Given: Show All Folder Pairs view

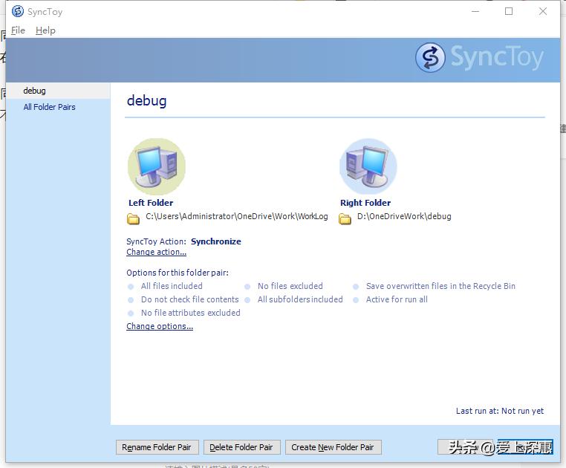Looking at the screenshot, I should click(49, 107).
